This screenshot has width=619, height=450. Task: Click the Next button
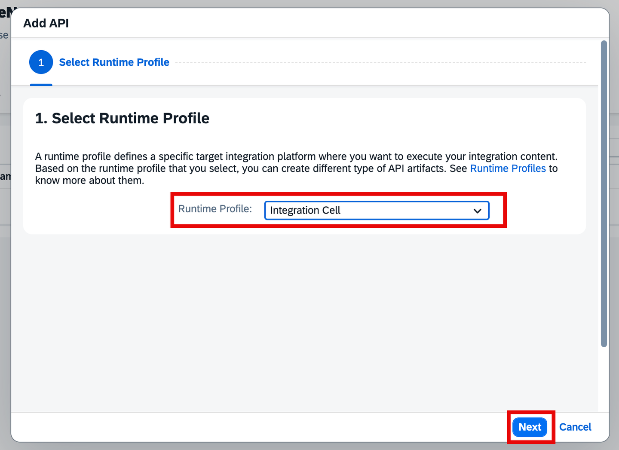(x=530, y=427)
